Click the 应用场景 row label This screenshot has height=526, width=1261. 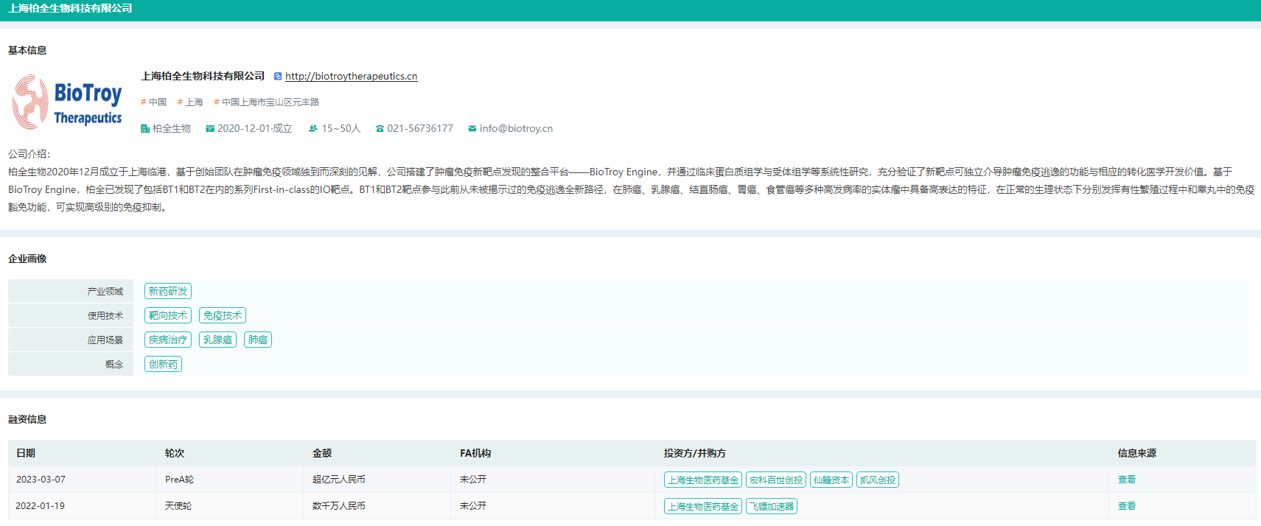[x=105, y=340]
